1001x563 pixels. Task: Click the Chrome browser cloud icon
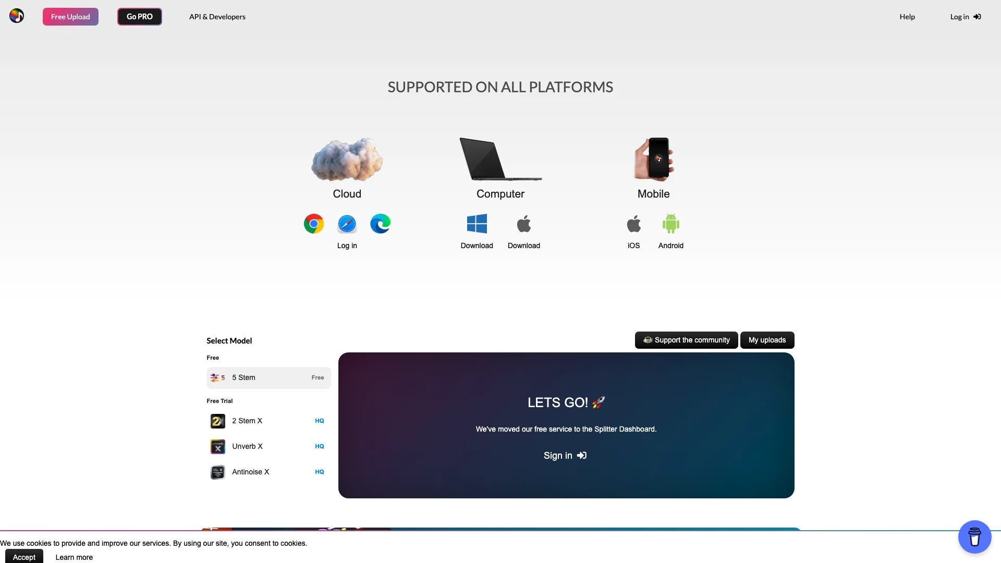click(313, 224)
